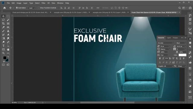
Task: Select the Crop tool
Action: pos(3,24)
